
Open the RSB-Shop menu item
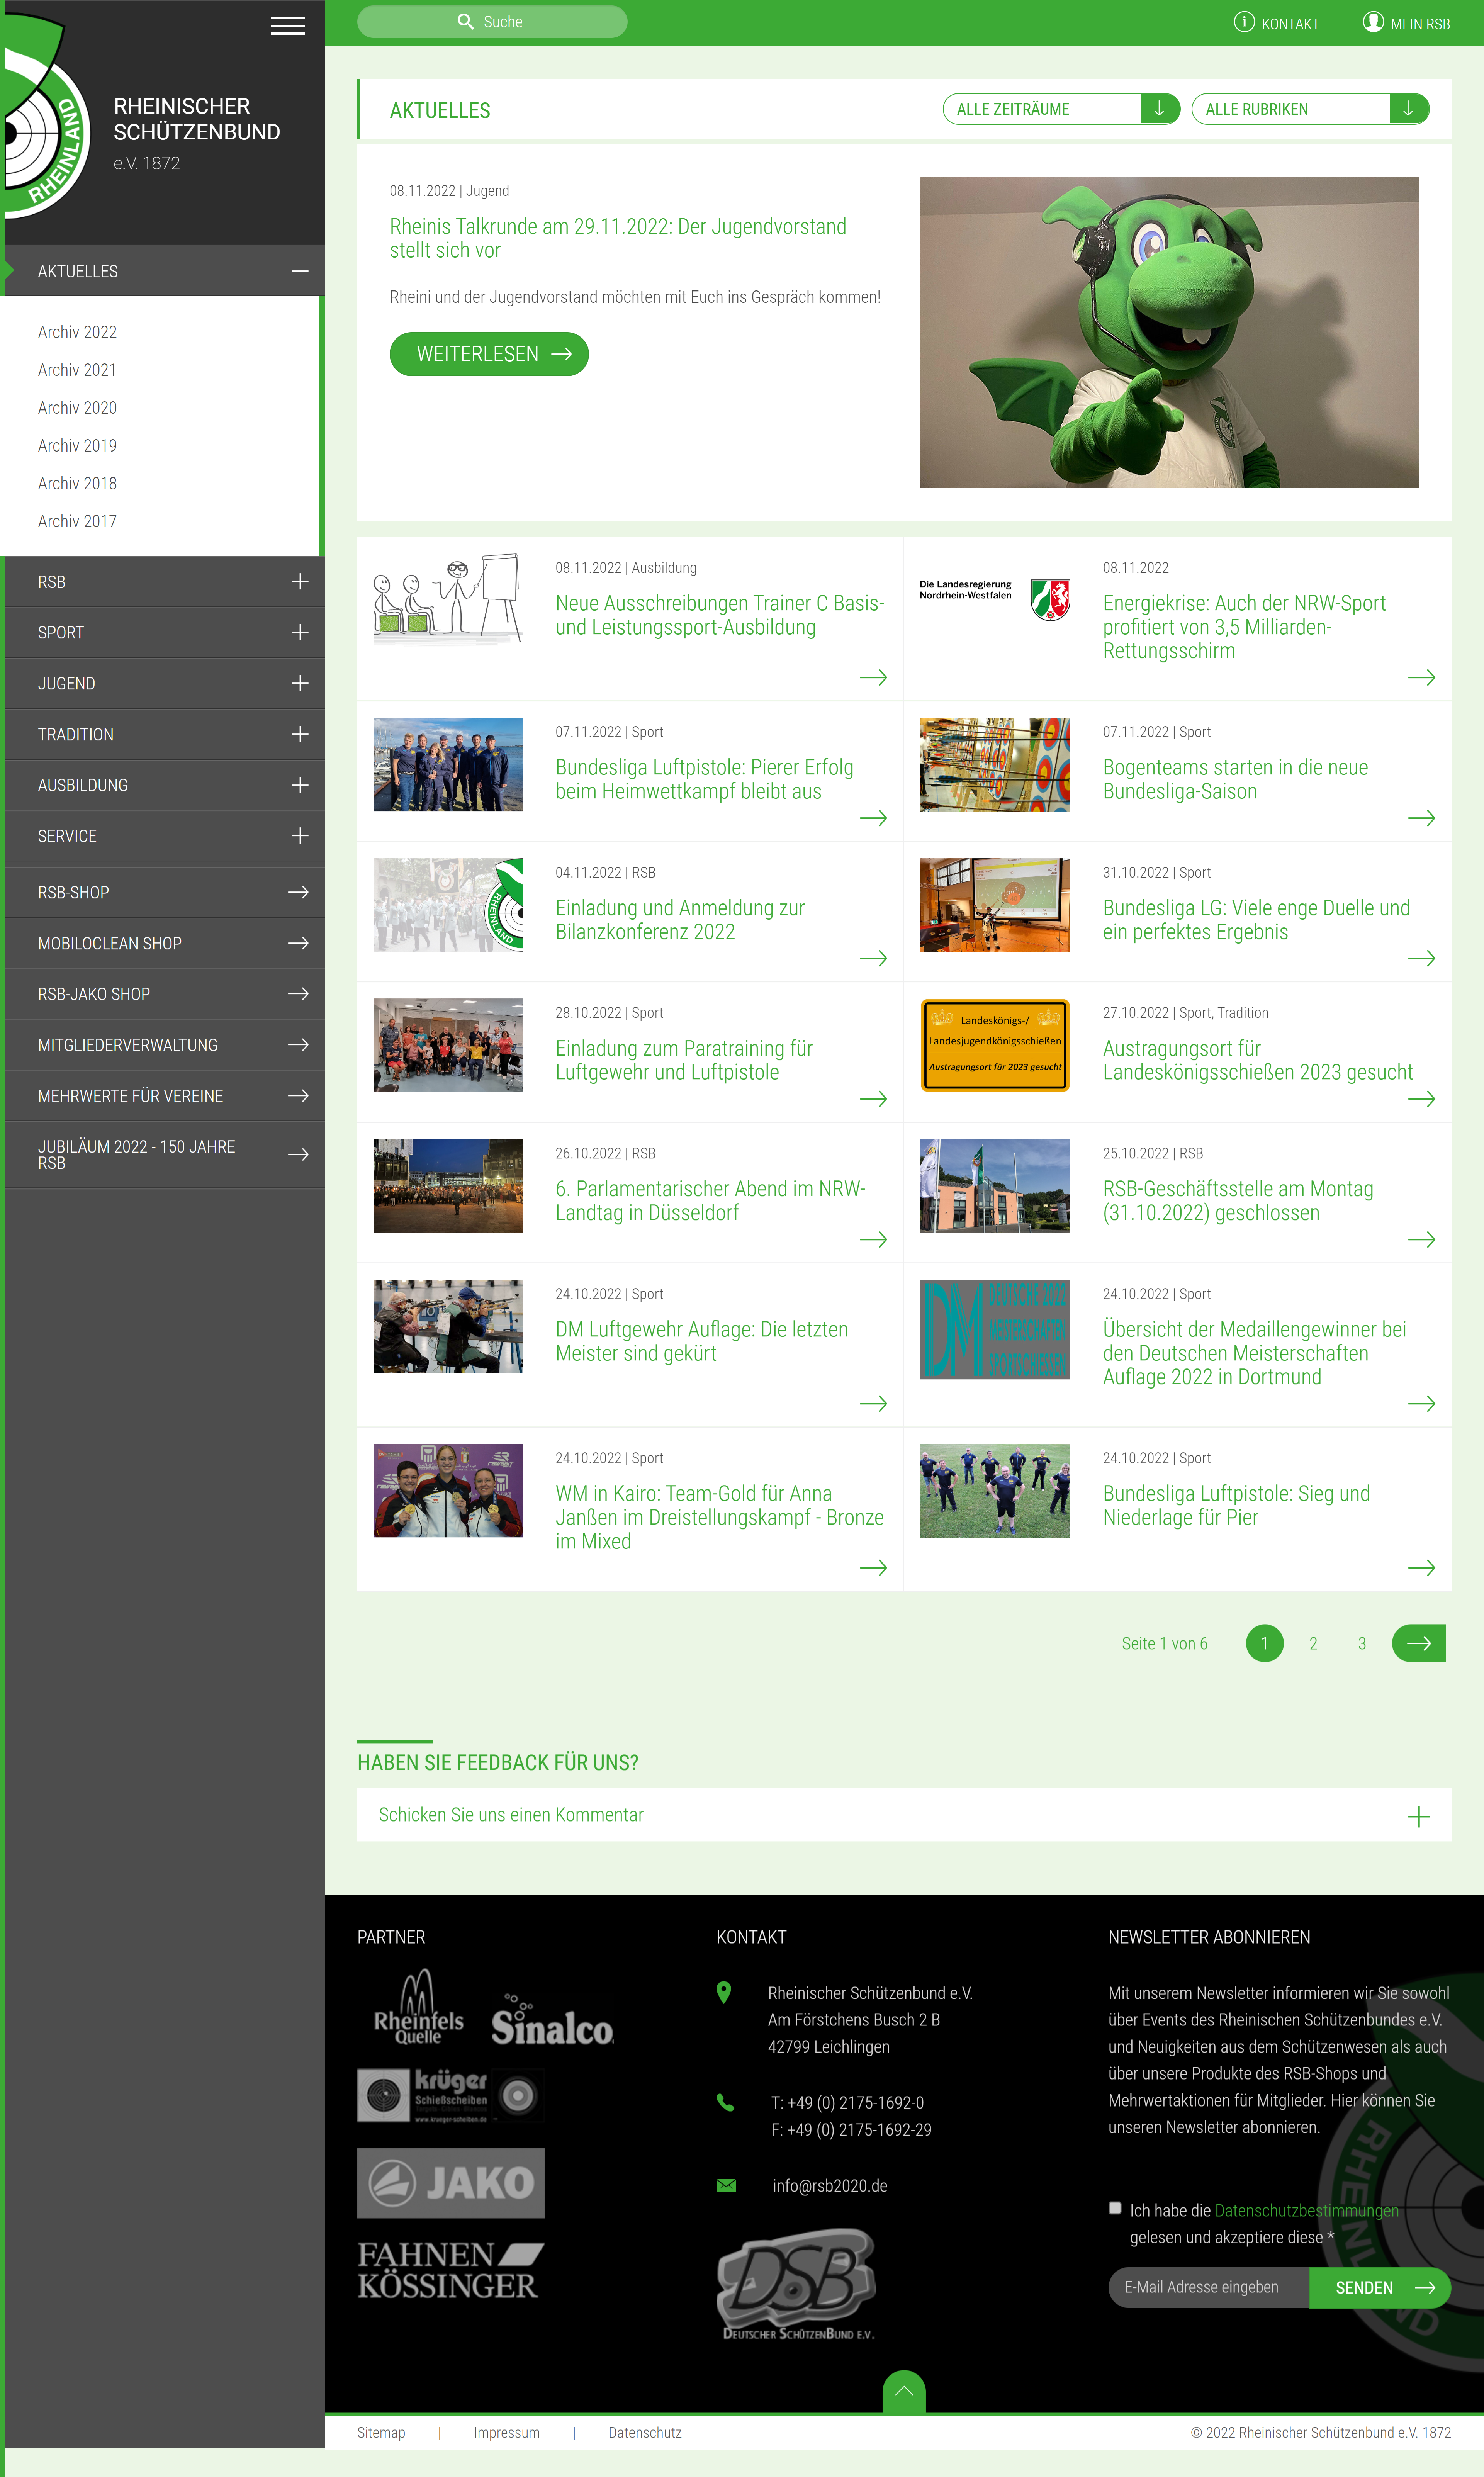pos(164,892)
